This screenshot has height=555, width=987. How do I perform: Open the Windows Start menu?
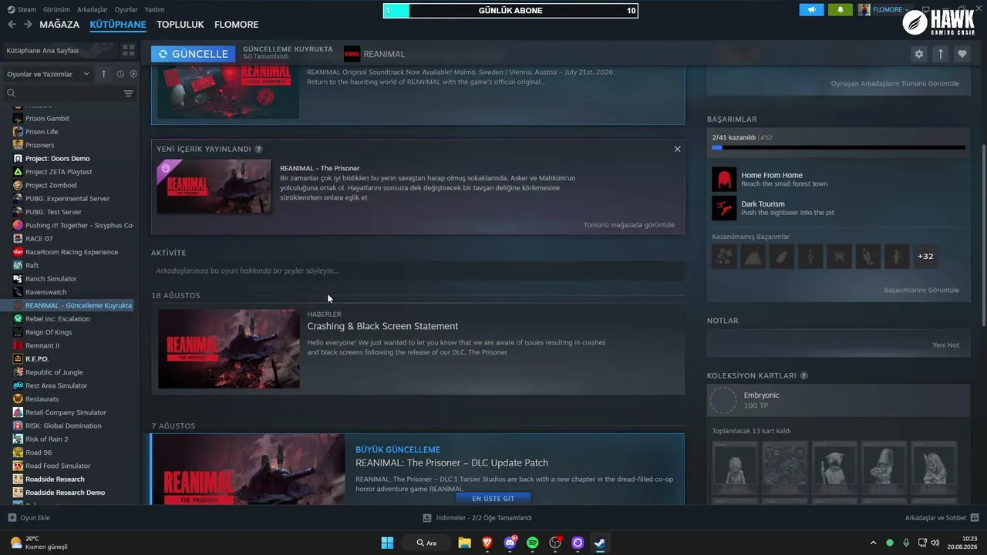387,543
